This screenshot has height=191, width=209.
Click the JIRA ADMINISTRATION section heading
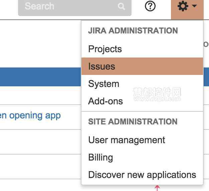coord(133,30)
